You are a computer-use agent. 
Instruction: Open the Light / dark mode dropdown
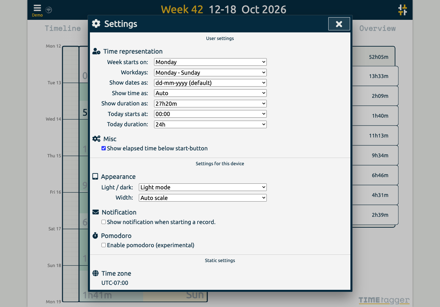pos(203,187)
